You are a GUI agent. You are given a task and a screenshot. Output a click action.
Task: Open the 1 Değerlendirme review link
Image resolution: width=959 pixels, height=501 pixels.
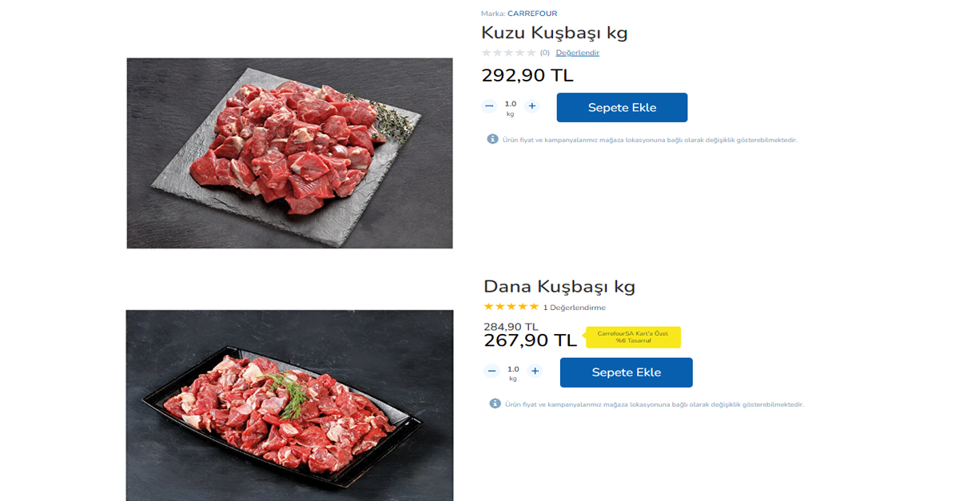click(575, 308)
